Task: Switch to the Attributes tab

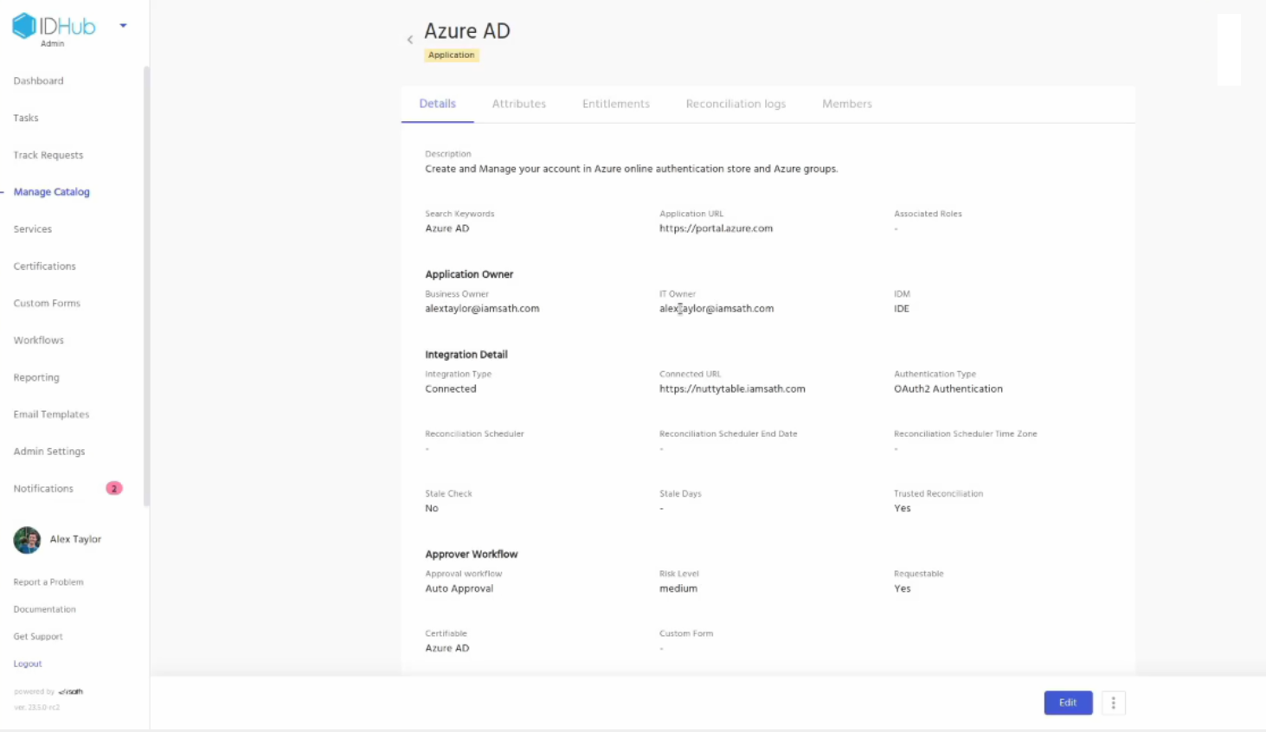Action: click(x=518, y=104)
